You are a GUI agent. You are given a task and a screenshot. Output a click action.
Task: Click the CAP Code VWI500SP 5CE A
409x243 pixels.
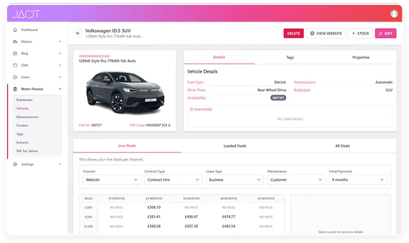(158, 125)
